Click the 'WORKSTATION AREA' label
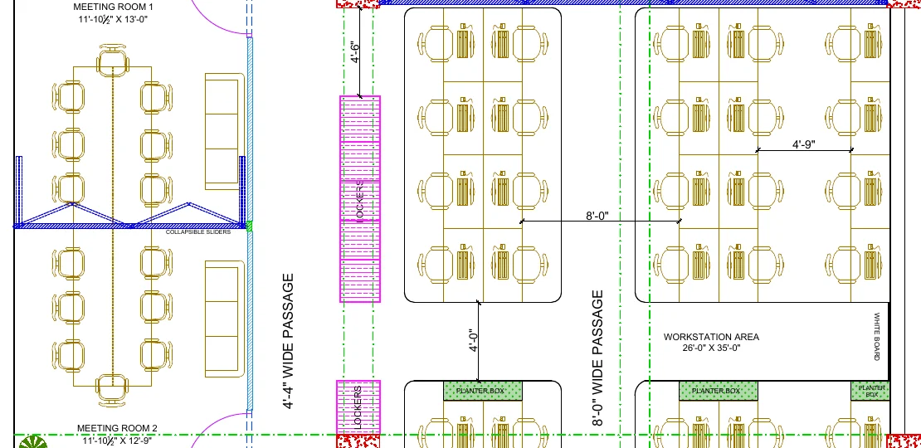 pos(711,337)
